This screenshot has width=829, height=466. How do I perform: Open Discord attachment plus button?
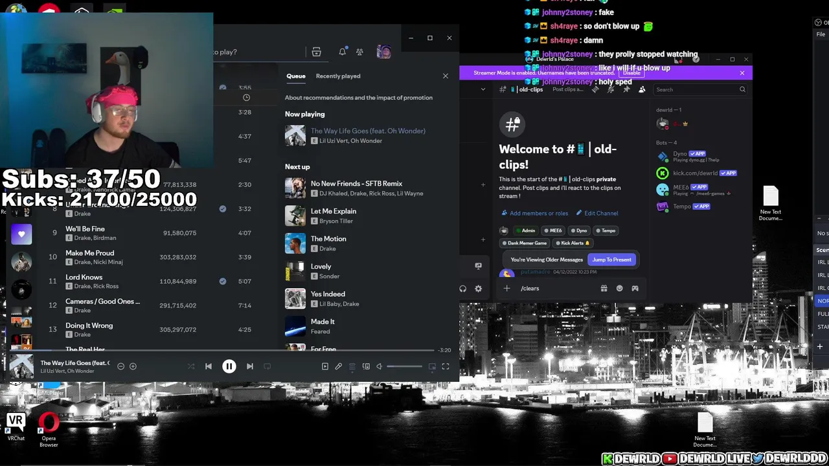[507, 289]
